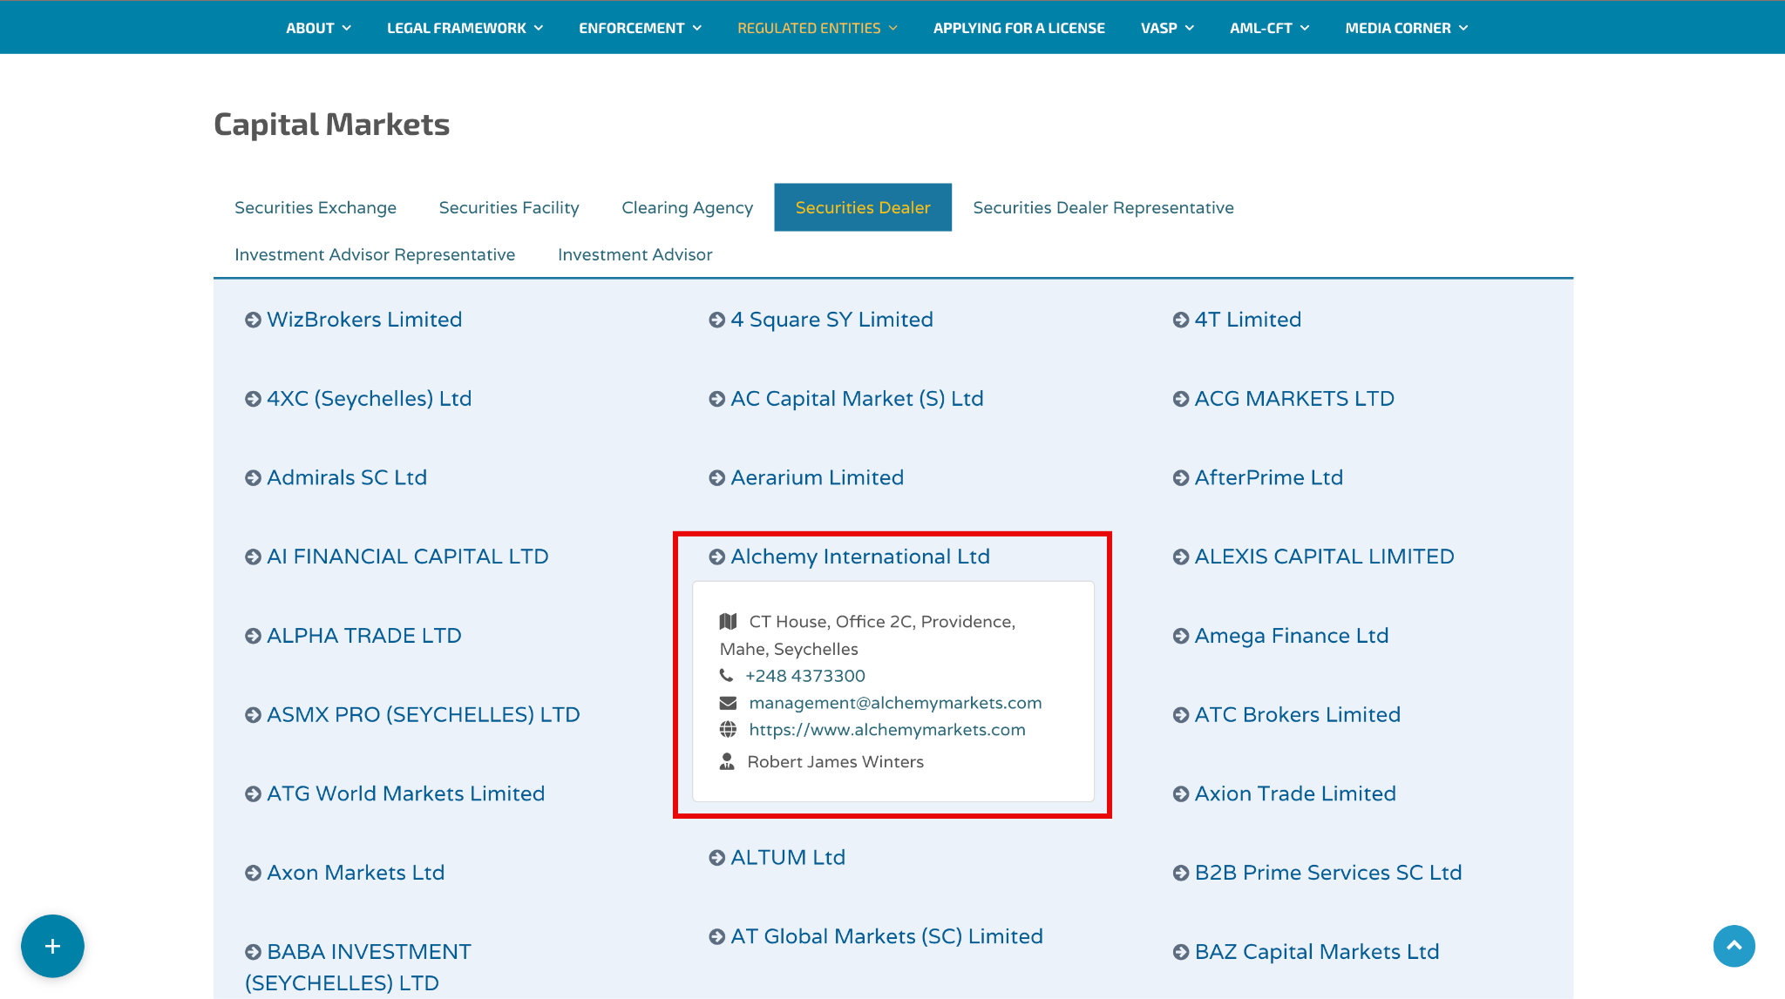Screen dimensions: 1785x999
Task: Open the floating plus action button
Action: [x=52, y=946]
